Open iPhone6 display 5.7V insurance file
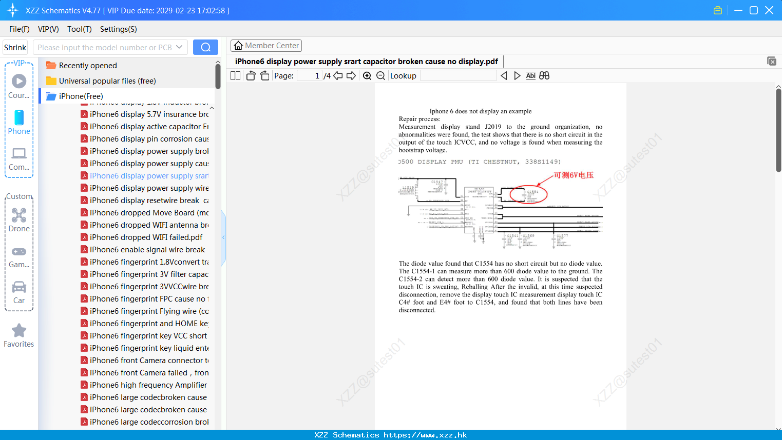 click(144, 114)
